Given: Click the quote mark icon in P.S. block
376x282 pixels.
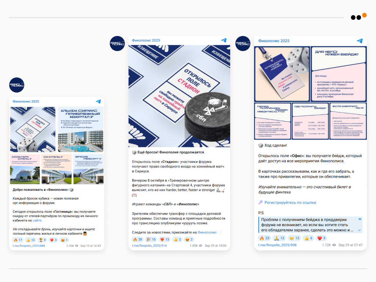Looking at the screenshot, I should (360, 219).
